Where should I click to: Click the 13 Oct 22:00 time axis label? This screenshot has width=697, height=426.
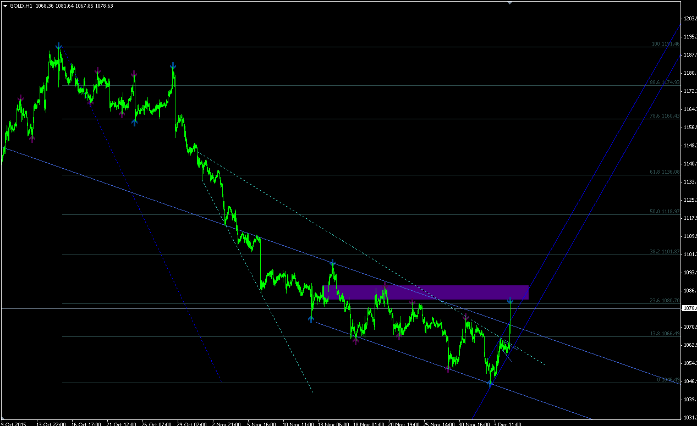point(51,424)
